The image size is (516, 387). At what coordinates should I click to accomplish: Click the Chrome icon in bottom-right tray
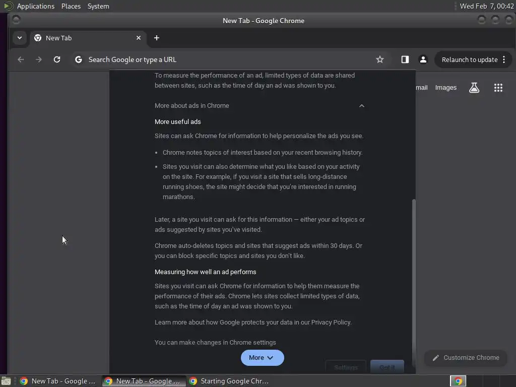pyautogui.click(x=458, y=381)
